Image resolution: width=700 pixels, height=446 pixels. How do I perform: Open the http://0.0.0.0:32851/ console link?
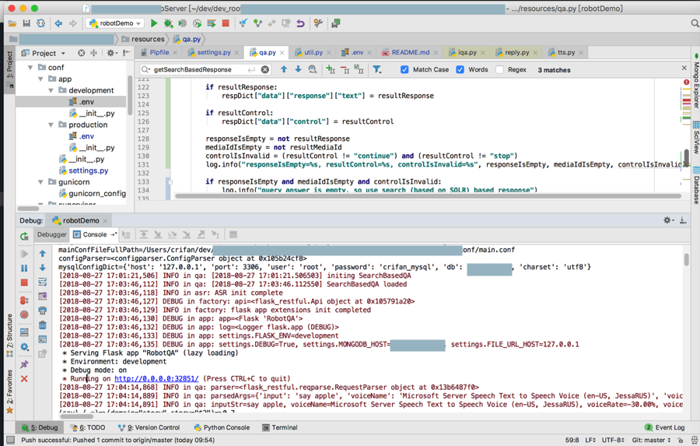156,379
